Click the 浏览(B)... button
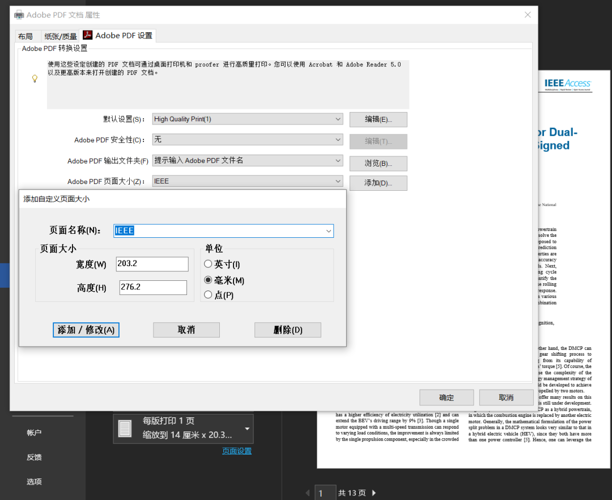The image size is (612, 500). (x=378, y=164)
